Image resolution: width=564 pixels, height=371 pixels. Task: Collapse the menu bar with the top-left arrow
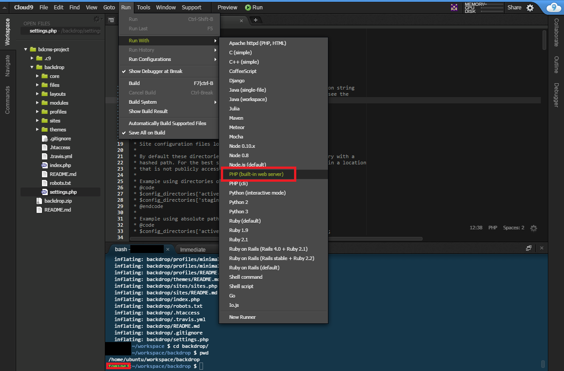point(4,8)
